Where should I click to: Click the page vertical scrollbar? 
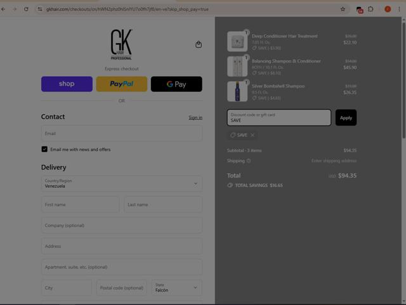[x=403, y=81]
